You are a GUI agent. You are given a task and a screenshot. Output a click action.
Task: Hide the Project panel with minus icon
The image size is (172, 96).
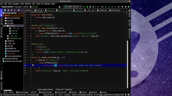(22, 10)
